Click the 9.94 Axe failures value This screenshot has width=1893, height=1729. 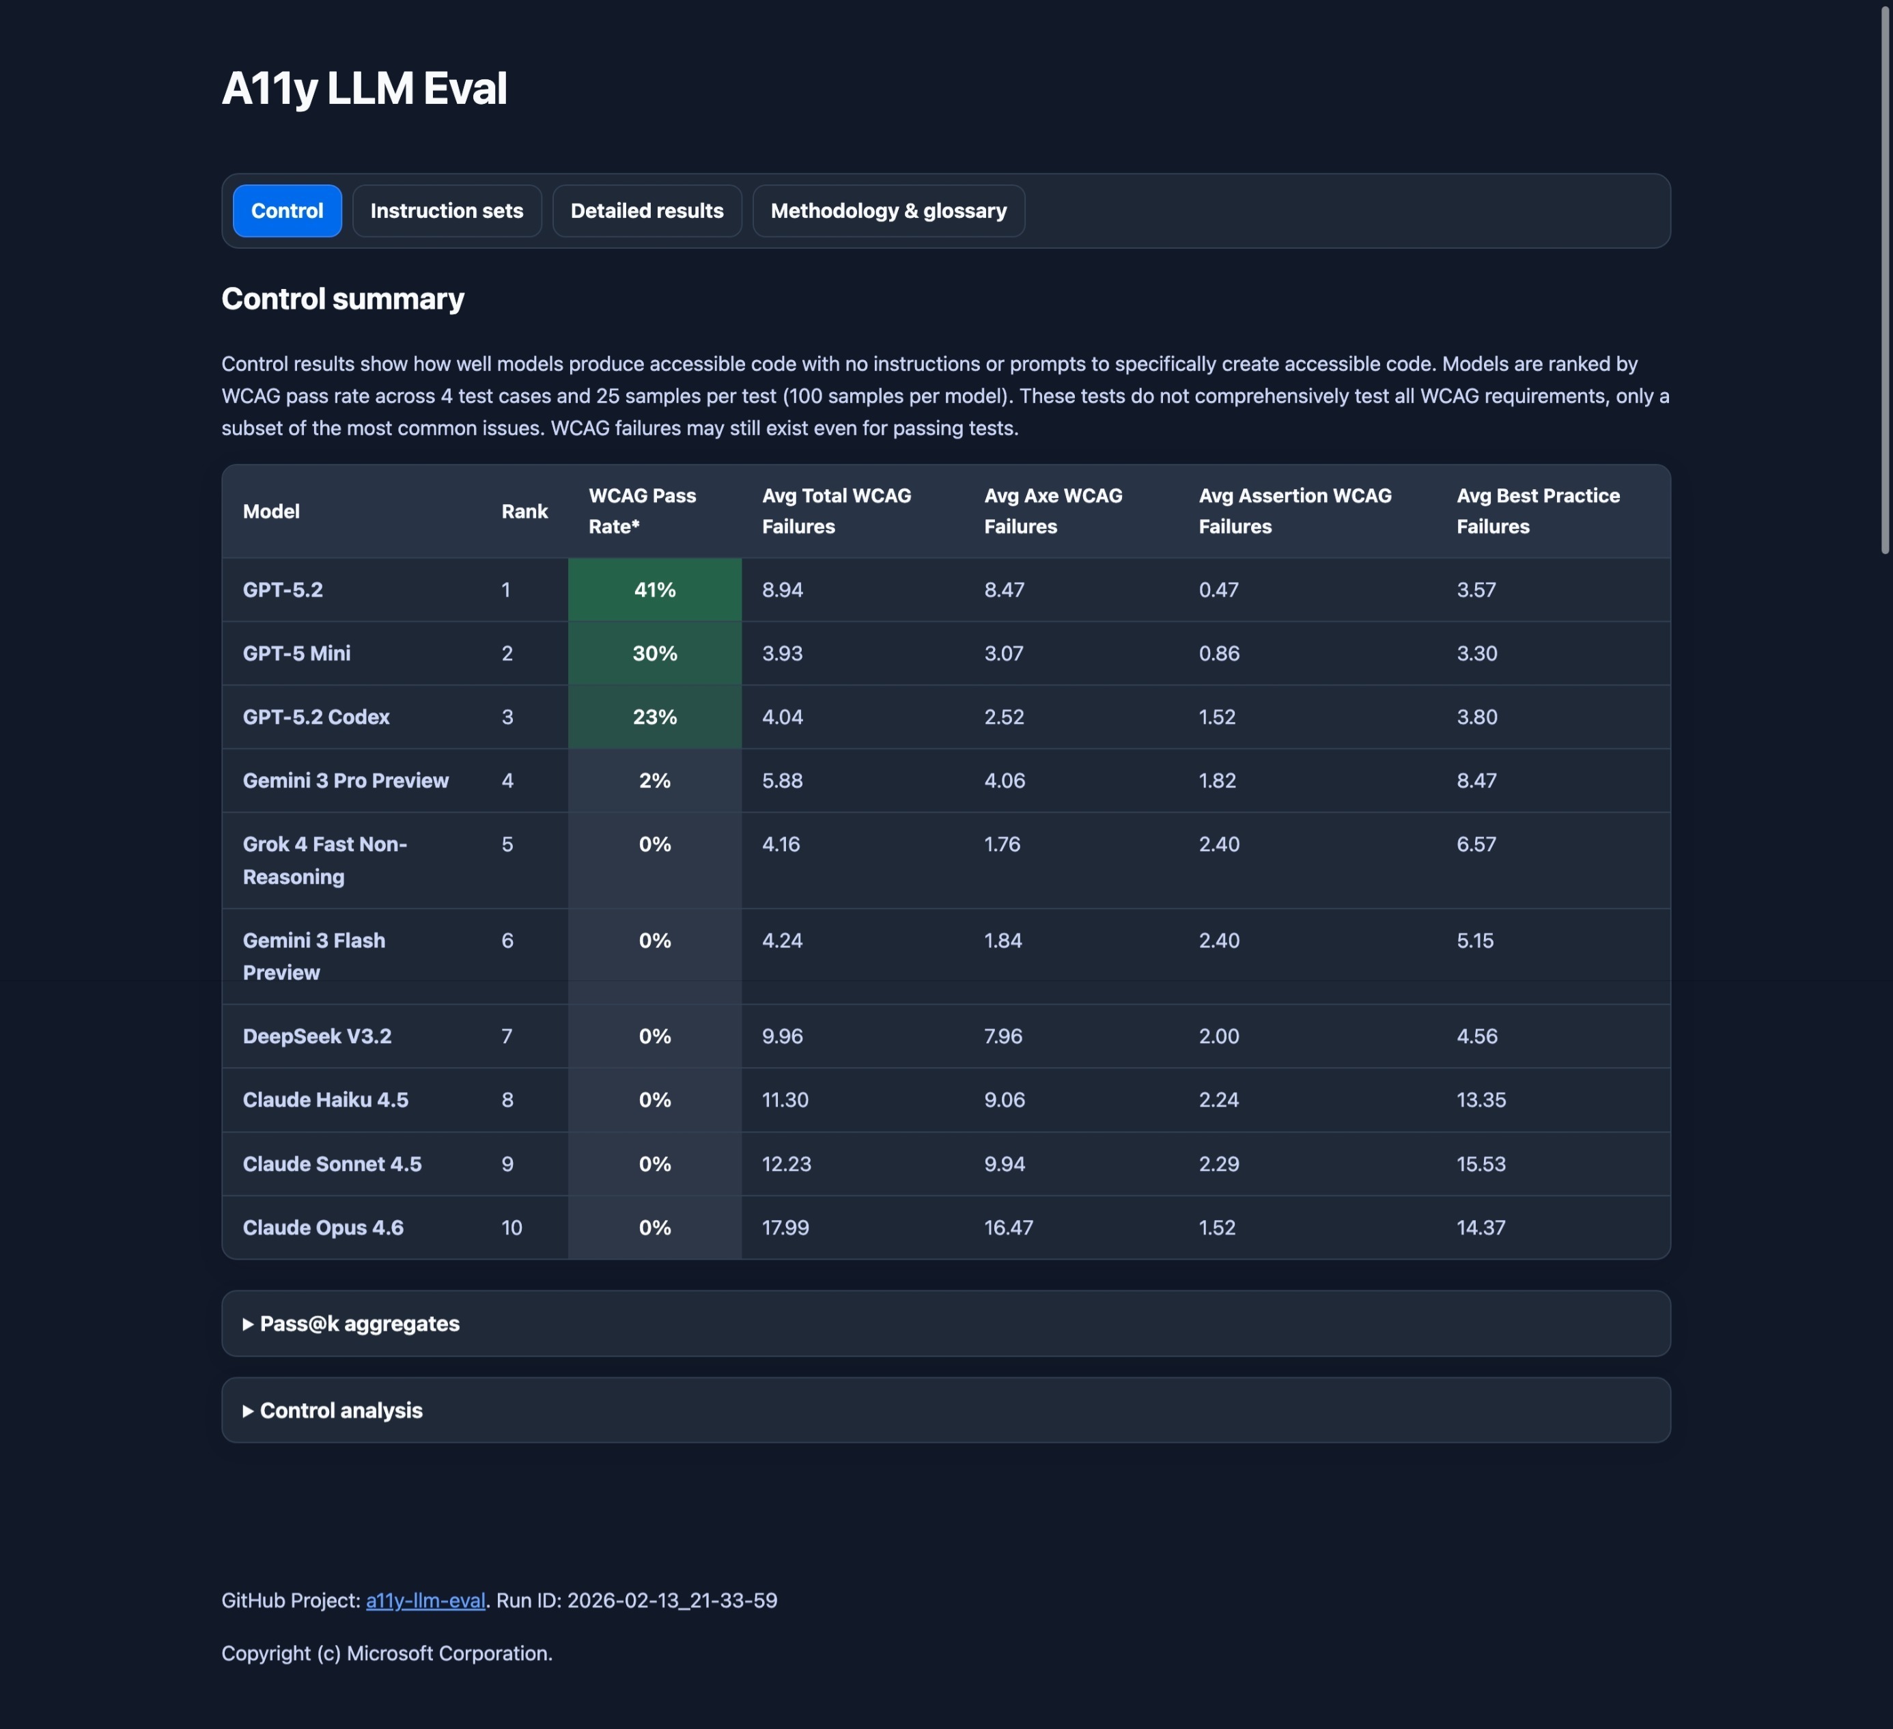point(1005,1163)
